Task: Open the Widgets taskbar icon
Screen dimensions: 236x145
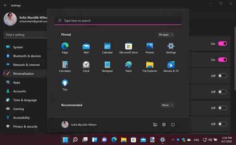Action: 95,140
